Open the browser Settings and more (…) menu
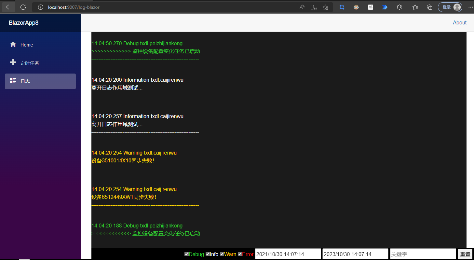474x260 pixels. pos(470,7)
